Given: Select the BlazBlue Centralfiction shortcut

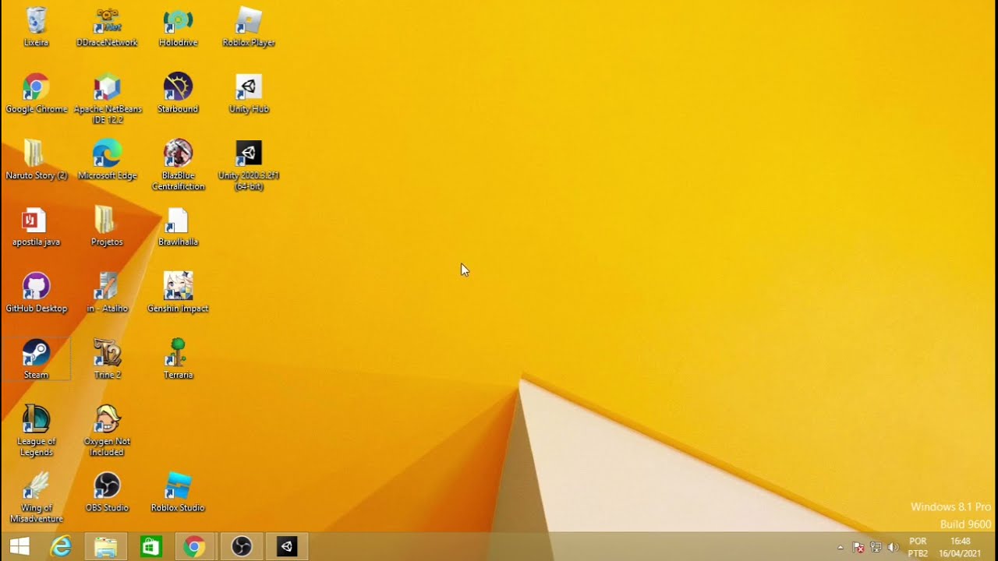Looking at the screenshot, I should click(x=178, y=165).
